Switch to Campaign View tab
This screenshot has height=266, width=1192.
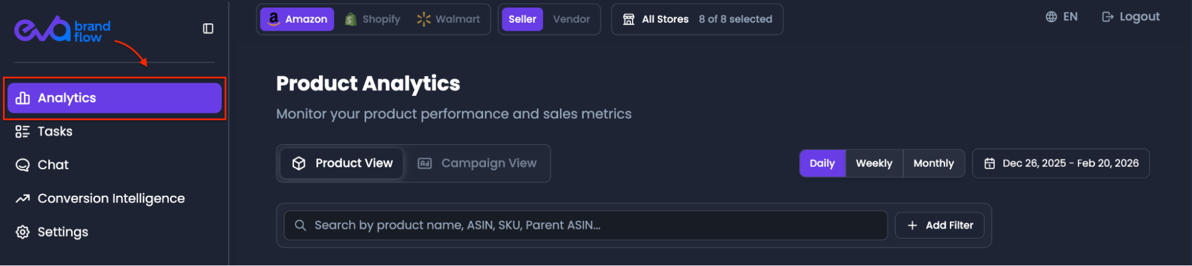coord(477,164)
